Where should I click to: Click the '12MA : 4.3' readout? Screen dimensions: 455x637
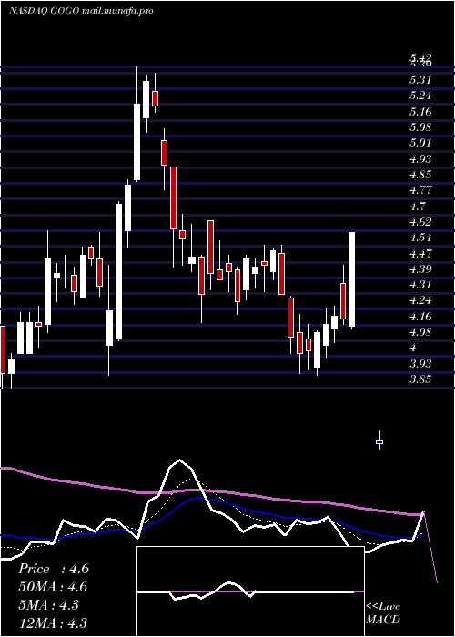(53, 622)
